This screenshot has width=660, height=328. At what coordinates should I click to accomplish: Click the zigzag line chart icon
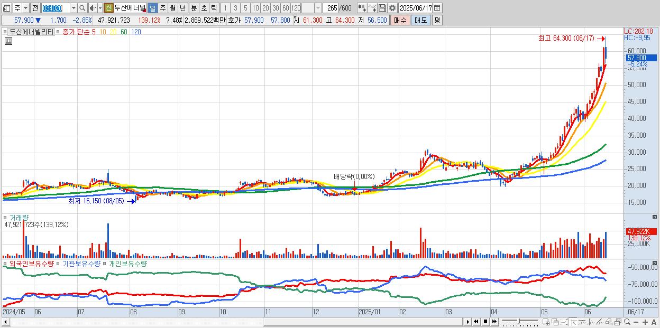pos(591,322)
